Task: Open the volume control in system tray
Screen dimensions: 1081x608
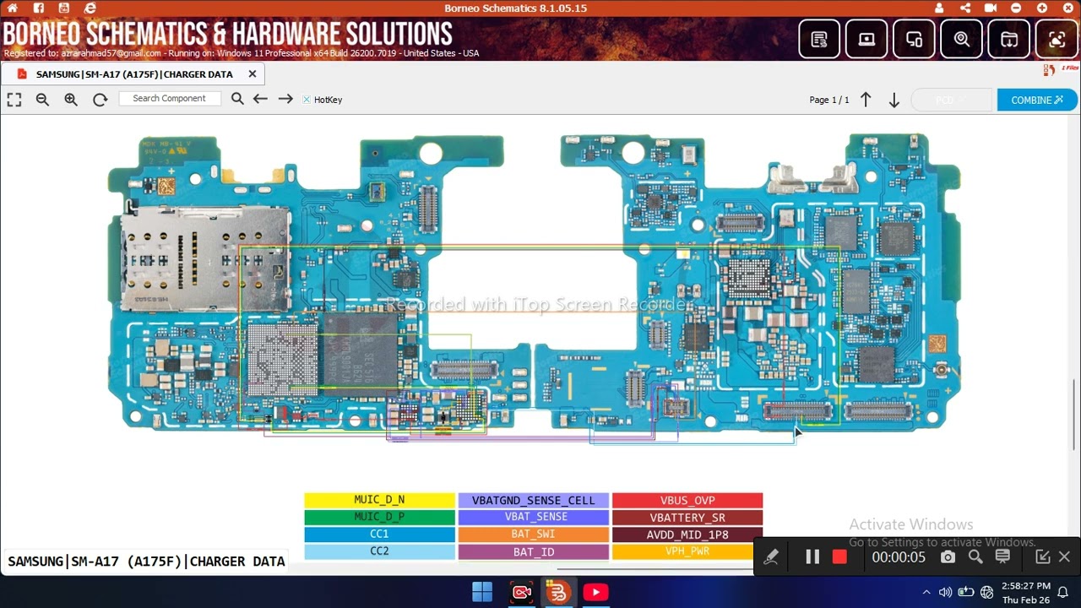Action: tap(946, 592)
